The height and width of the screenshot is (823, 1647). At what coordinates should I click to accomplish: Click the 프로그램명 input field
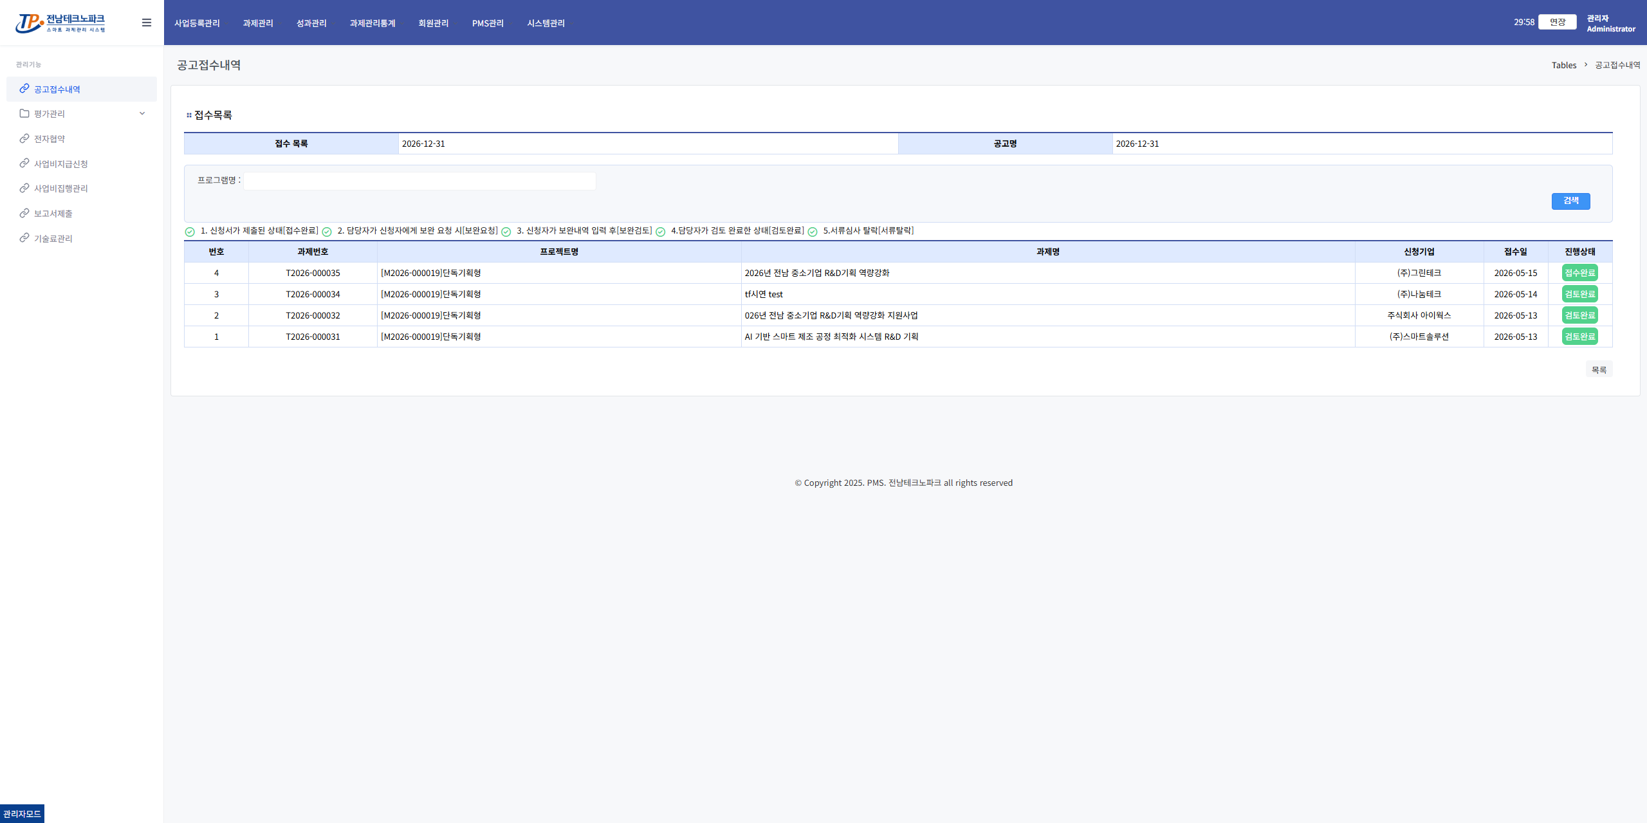point(419,181)
